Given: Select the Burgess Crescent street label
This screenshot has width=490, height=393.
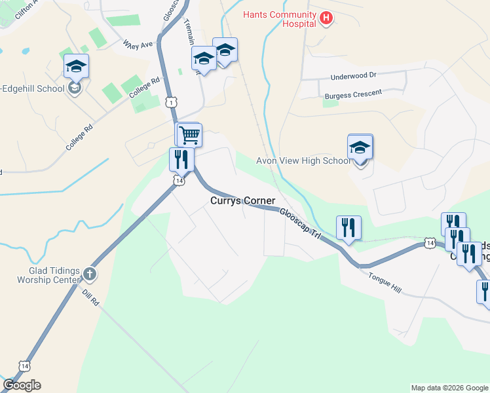Looking at the screenshot, I should point(353,94).
